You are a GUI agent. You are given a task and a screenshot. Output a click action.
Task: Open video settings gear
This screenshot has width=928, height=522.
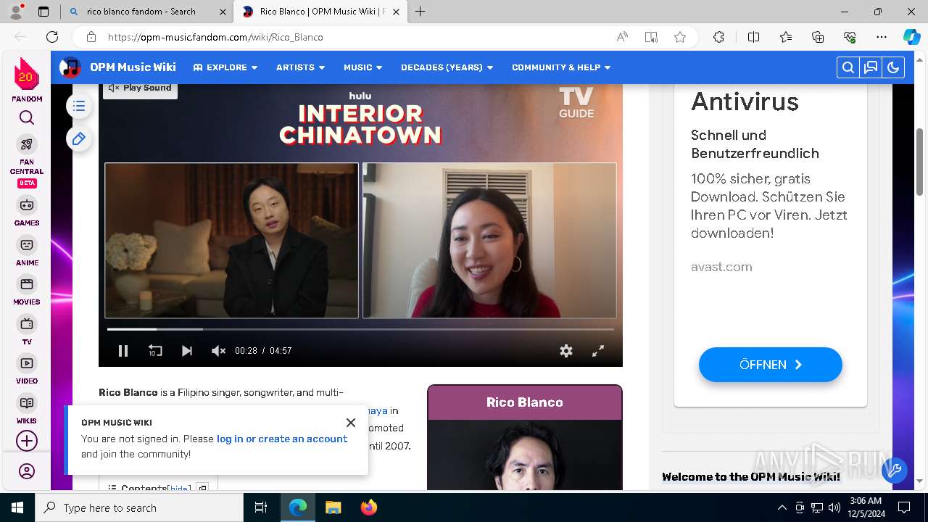click(x=566, y=351)
